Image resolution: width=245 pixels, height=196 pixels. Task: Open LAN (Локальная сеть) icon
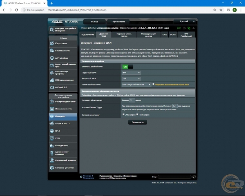52,109
